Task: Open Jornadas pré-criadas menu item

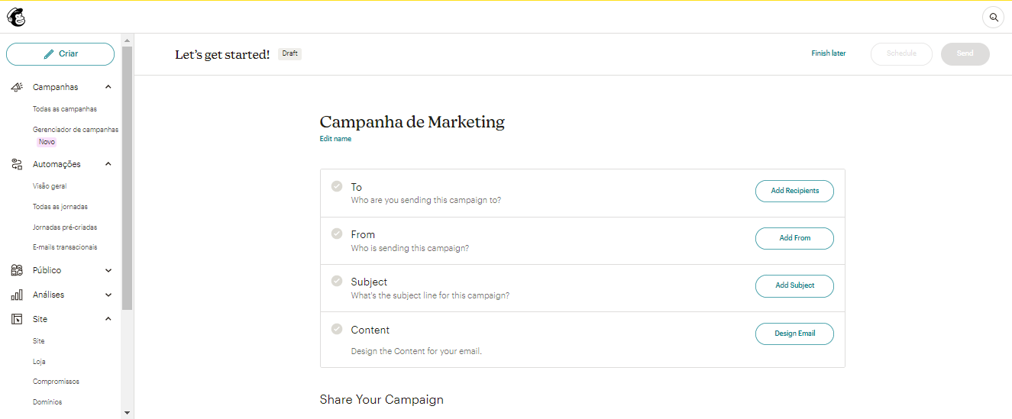Action: point(65,227)
